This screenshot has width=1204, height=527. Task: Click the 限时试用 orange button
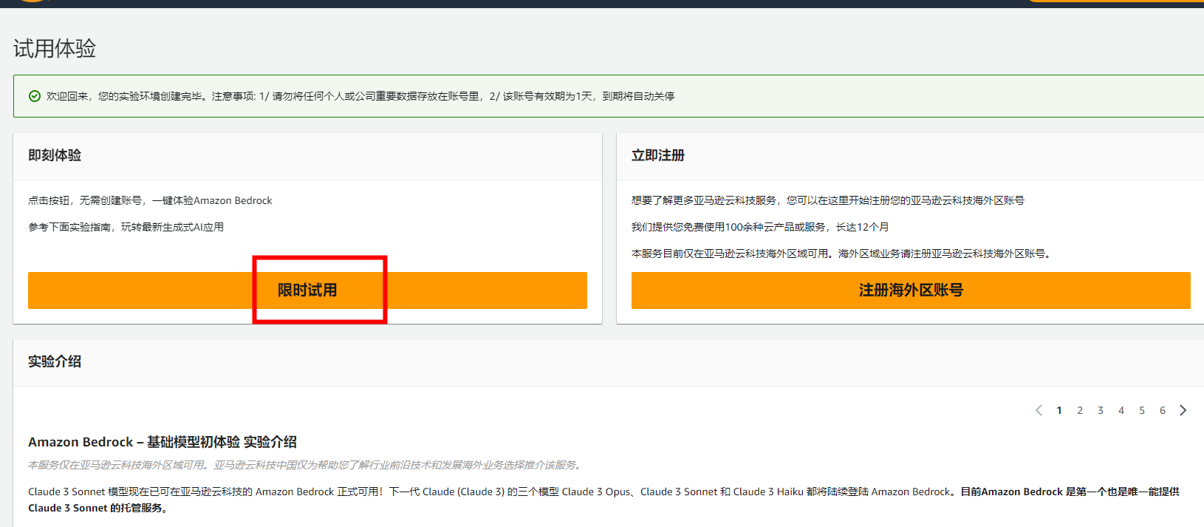click(x=307, y=290)
